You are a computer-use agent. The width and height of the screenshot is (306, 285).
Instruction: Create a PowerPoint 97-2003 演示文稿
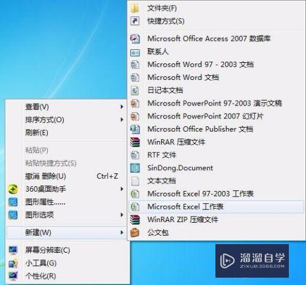coord(216,103)
